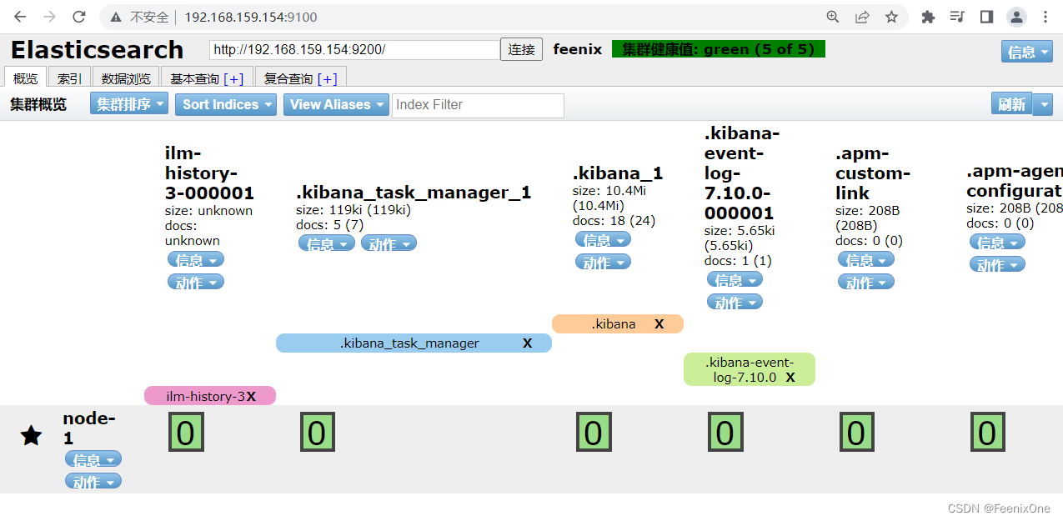The height and width of the screenshot is (521, 1063).
Task: Open 动作 menu for .apm-agent-configuration
Action: 997,264
